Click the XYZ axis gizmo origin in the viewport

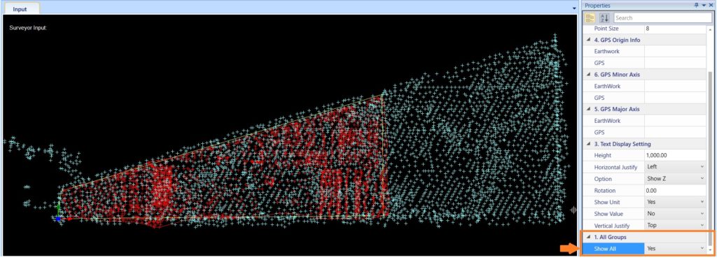click(58, 219)
